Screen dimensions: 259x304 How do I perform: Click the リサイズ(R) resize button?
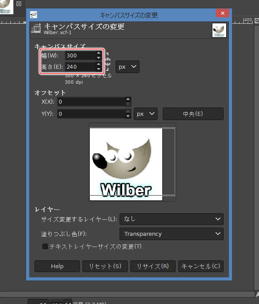pyautogui.click(x=153, y=266)
